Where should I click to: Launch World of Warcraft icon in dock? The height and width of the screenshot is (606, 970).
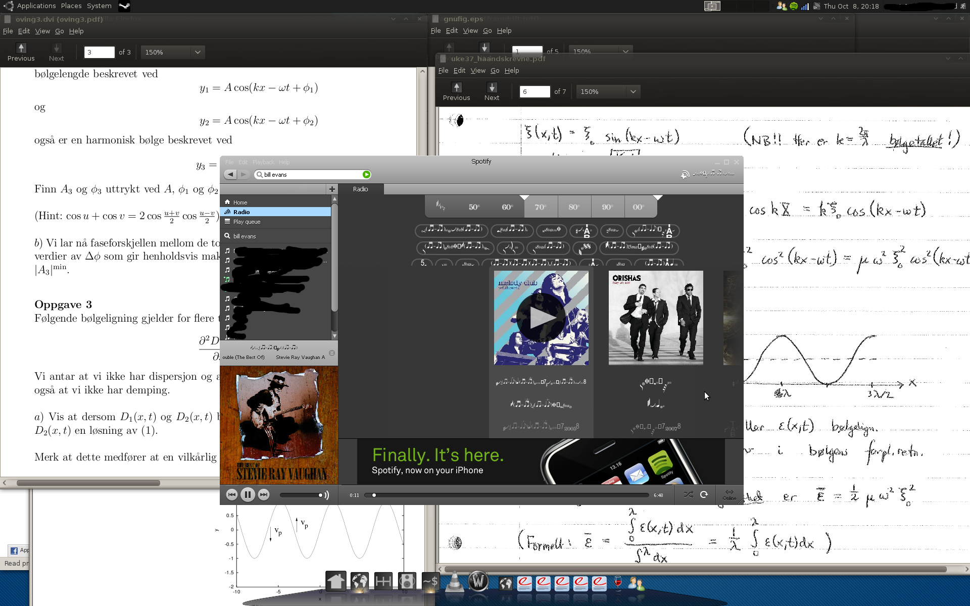click(x=478, y=581)
